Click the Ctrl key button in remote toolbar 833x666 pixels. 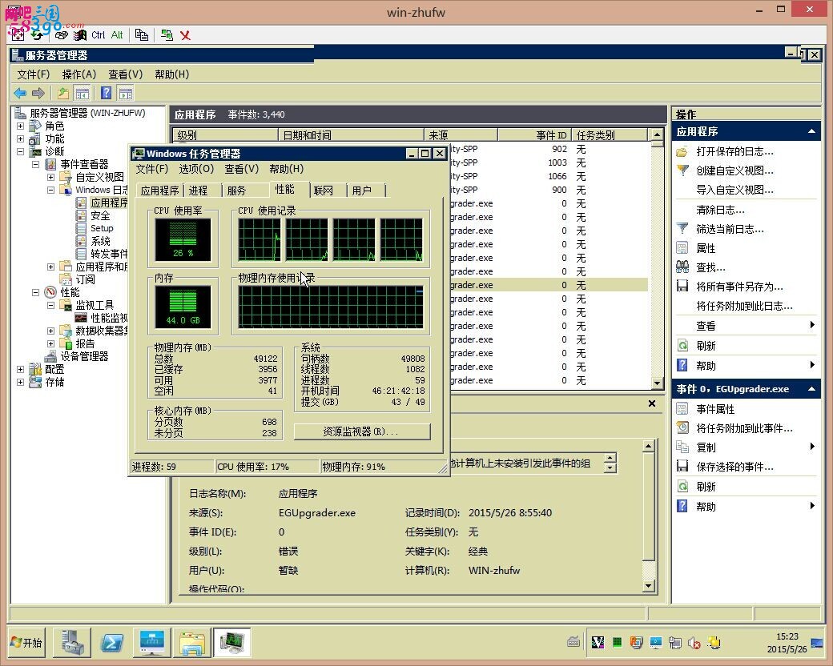point(99,35)
